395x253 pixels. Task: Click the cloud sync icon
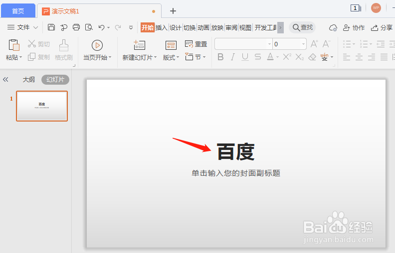pyautogui.click(x=333, y=28)
